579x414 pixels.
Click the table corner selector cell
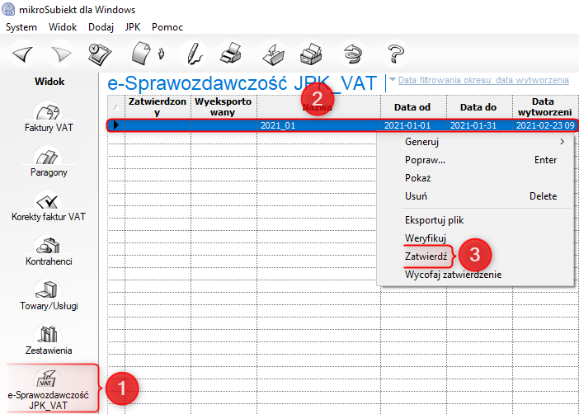tap(116, 106)
